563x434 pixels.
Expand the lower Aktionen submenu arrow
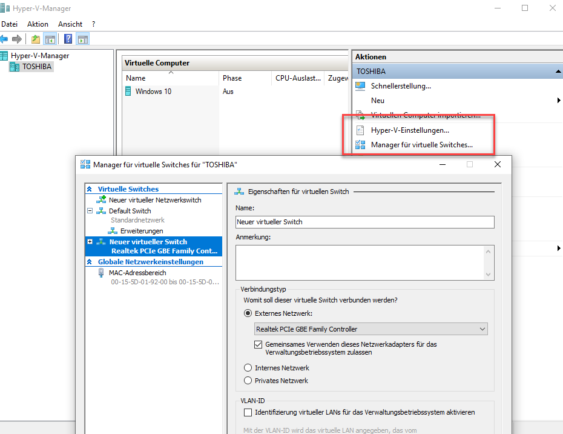tap(559, 248)
